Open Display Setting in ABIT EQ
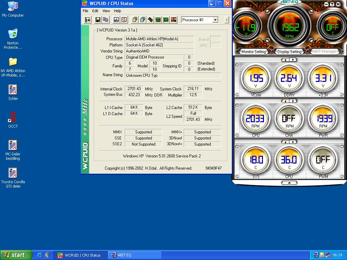Image resolution: width=347 pixels, height=260 pixels. pyautogui.click(x=289, y=52)
